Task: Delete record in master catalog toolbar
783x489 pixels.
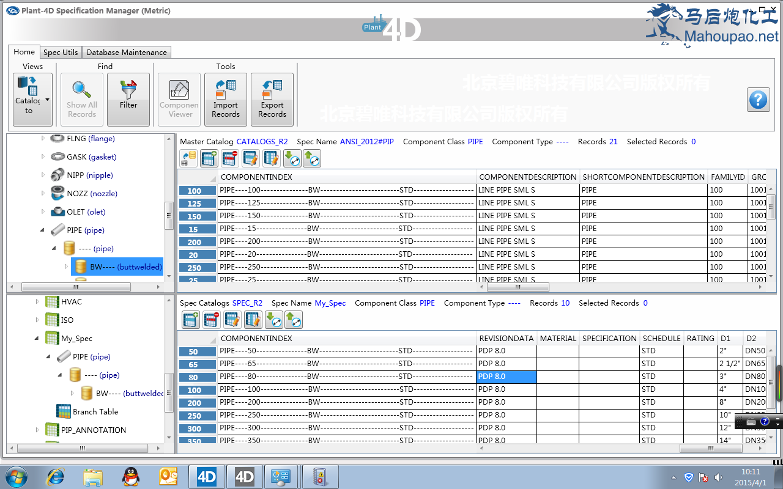Action: (x=231, y=159)
